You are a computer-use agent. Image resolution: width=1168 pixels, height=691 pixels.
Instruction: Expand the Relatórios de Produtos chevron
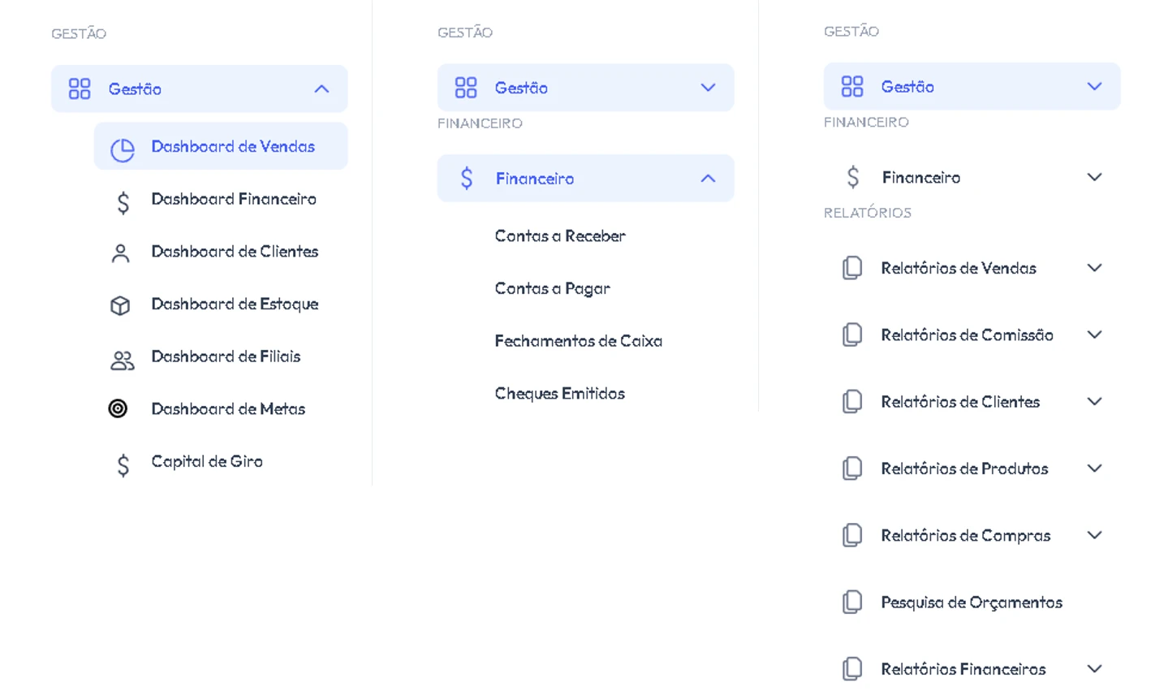pyautogui.click(x=1094, y=469)
